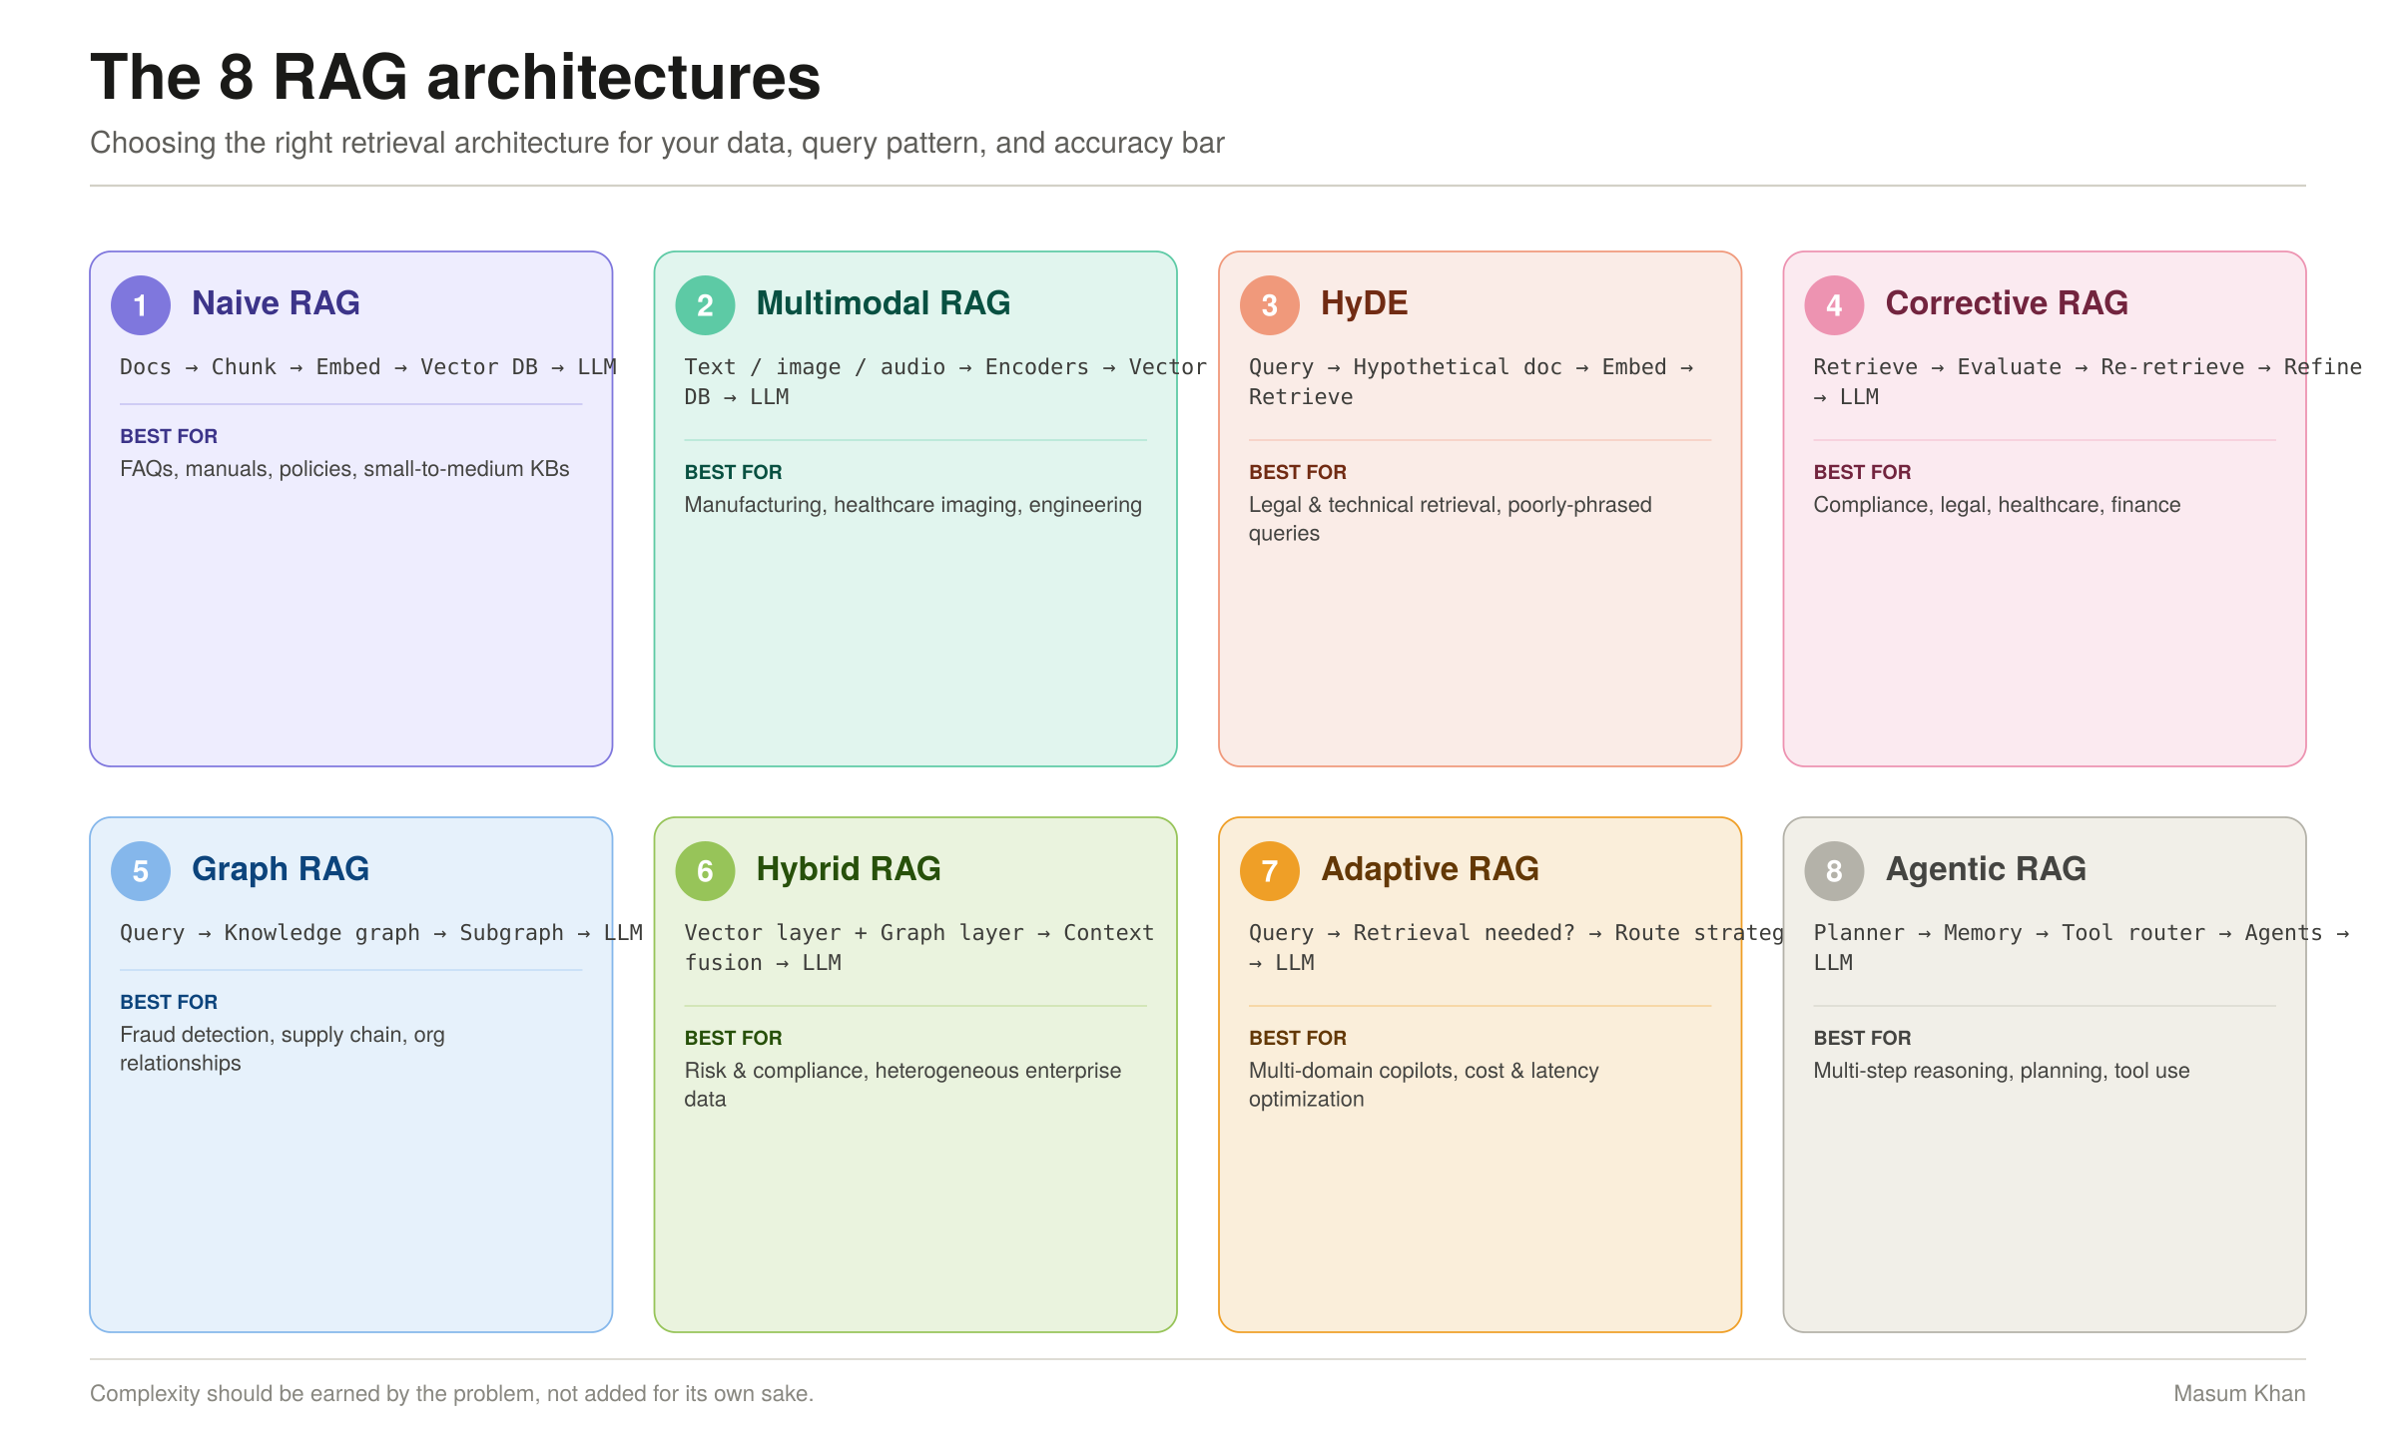The image size is (2396, 1437).
Task: Click the Docs → Chunk → Embed pipeline text
Action: click(x=367, y=367)
